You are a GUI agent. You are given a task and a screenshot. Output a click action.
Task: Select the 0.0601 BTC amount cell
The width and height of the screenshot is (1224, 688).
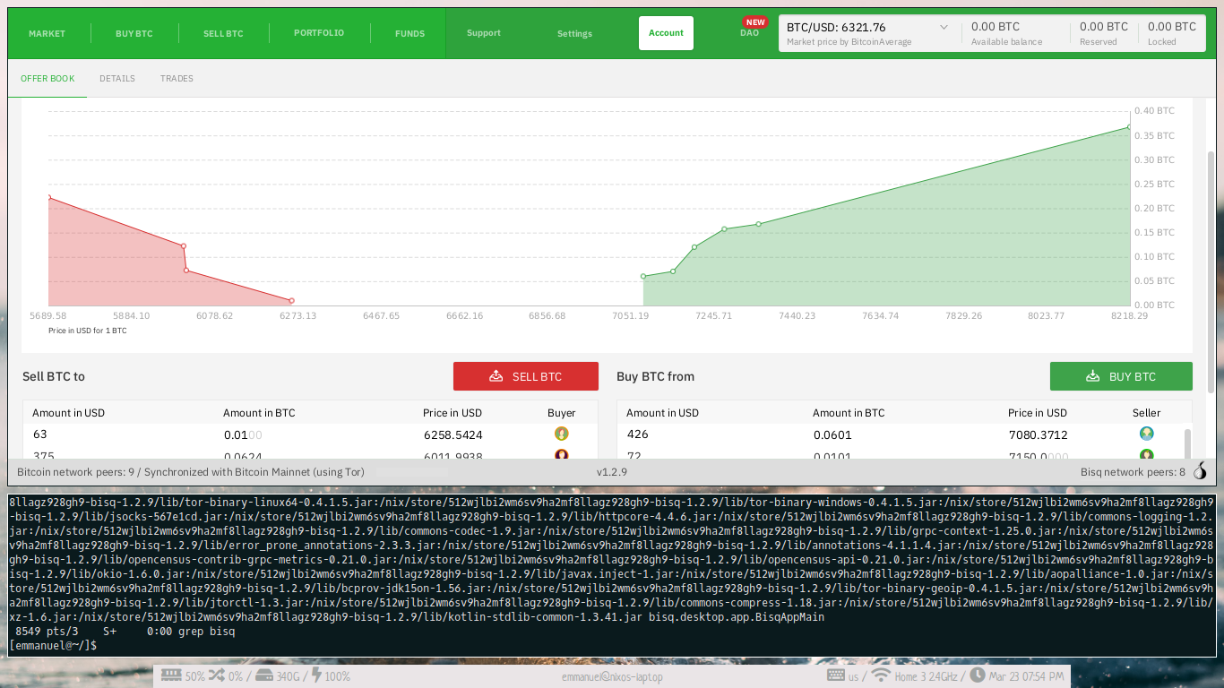(832, 435)
